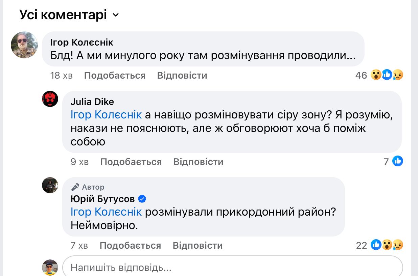Open the "Ігор Колєснік" mention in Julia Dike's reply
This screenshot has height=276, width=418.
coord(106,115)
